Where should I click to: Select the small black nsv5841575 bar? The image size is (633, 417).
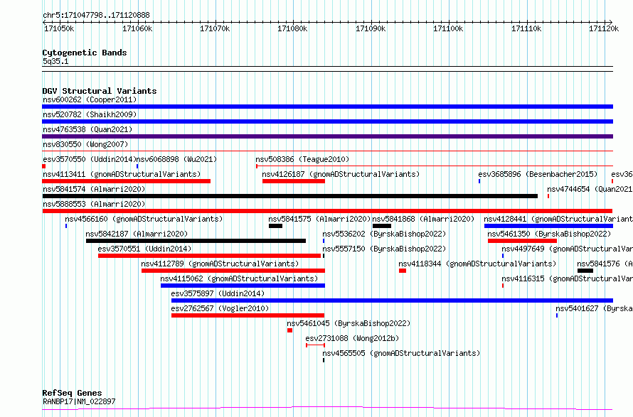(x=275, y=226)
